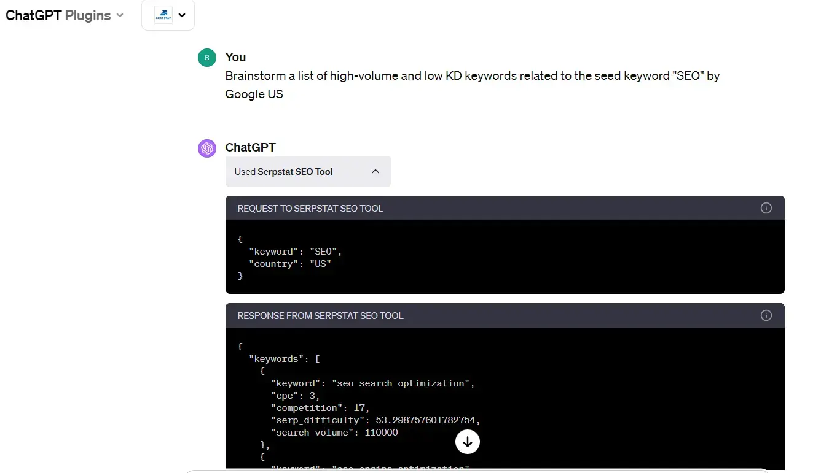This screenshot has height=473, width=821.
Task: Open the ChatGPT Plugins model dropdown
Action: pyautogui.click(x=65, y=15)
